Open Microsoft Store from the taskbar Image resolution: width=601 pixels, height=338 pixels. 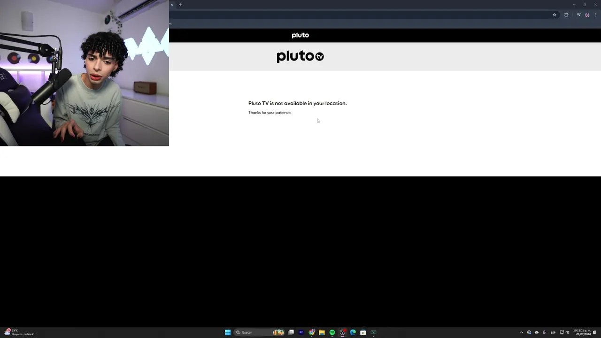(363, 332)
